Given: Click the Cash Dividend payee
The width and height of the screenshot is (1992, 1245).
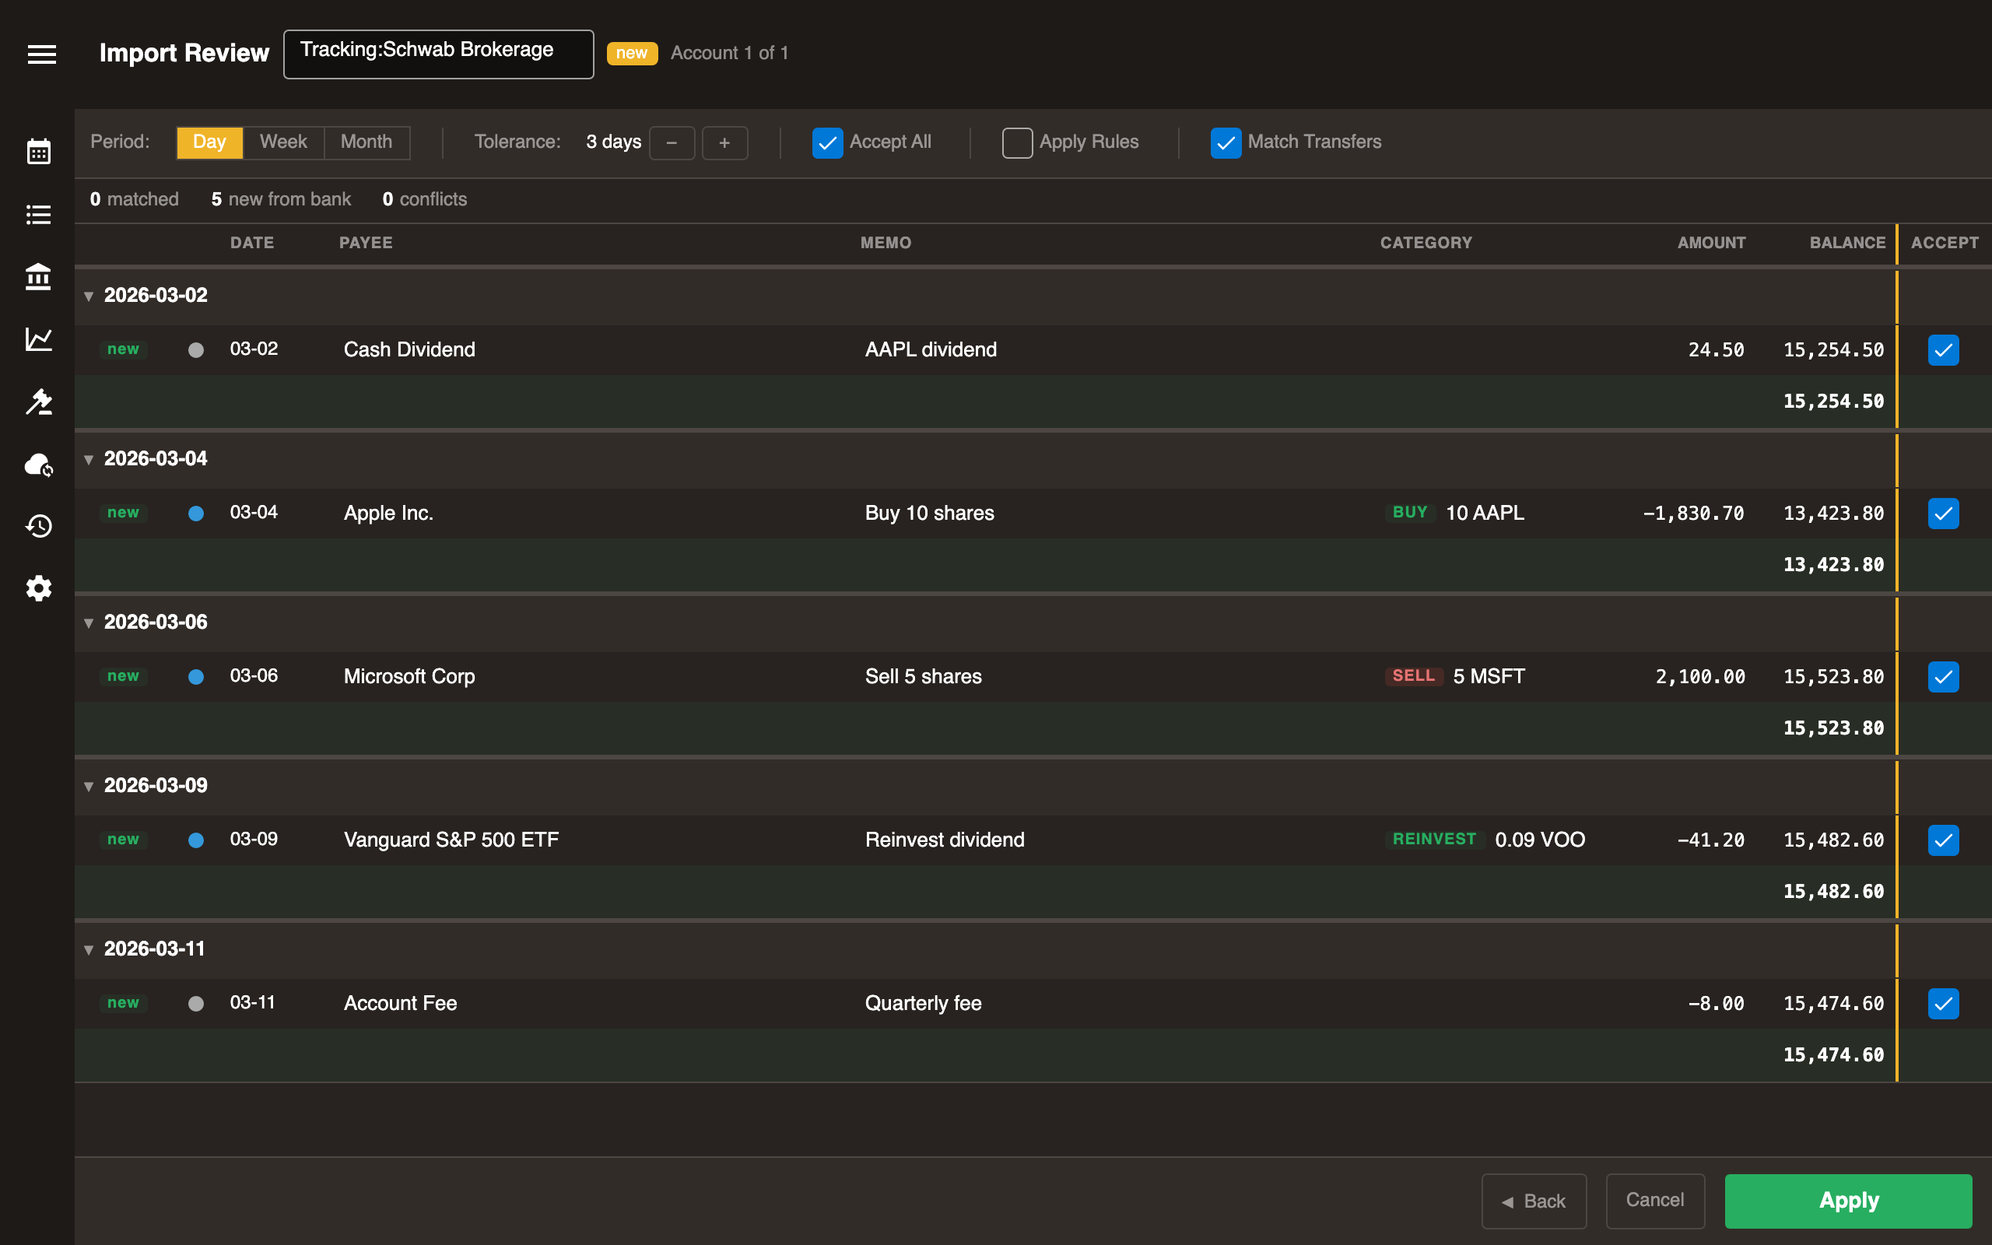Looking at the screenshot, I should pyautogui.click(x=409, y=350).
